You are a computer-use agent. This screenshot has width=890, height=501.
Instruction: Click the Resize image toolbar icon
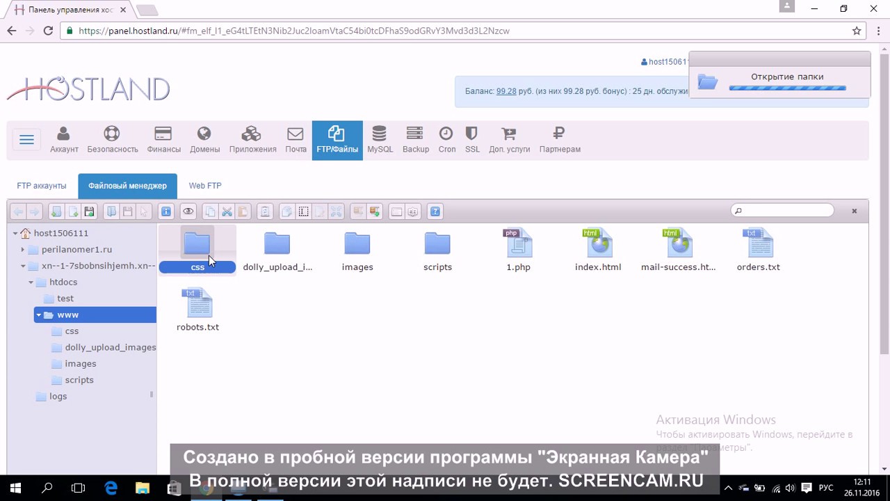(336, 212)
